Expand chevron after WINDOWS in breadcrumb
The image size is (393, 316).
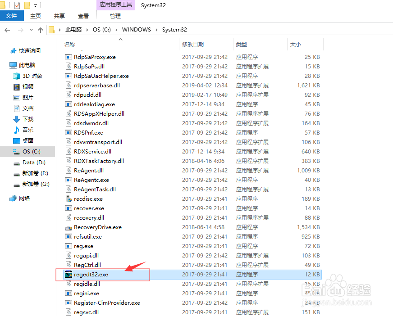coord(156,30)
